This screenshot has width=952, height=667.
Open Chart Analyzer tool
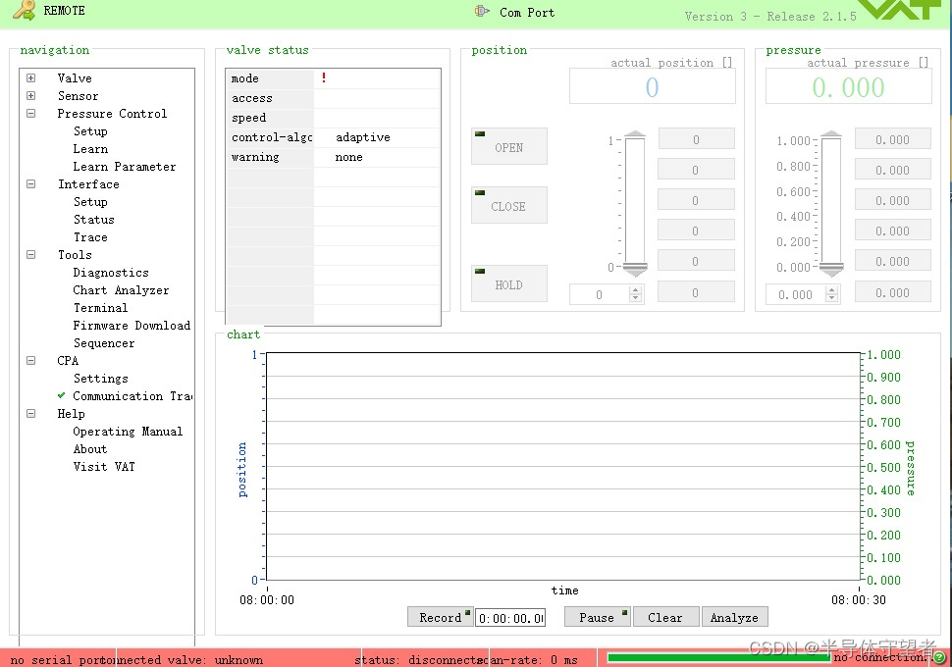click(121, 290)
